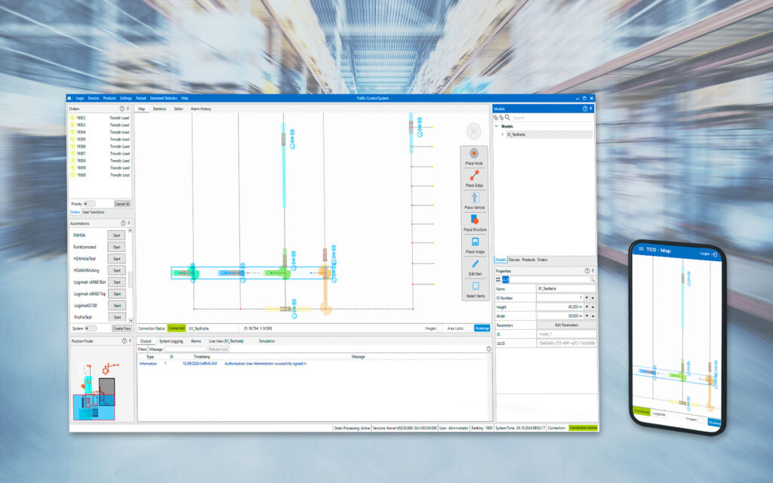Open the Extended Statistics menu
773x483 pixels.
(163, 98)
